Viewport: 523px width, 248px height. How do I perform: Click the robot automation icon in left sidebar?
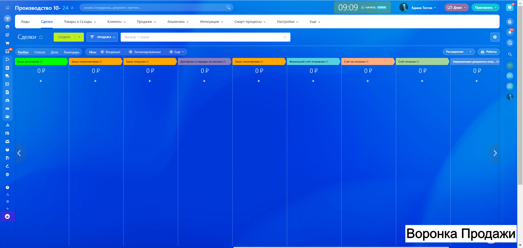coord(7,141)
